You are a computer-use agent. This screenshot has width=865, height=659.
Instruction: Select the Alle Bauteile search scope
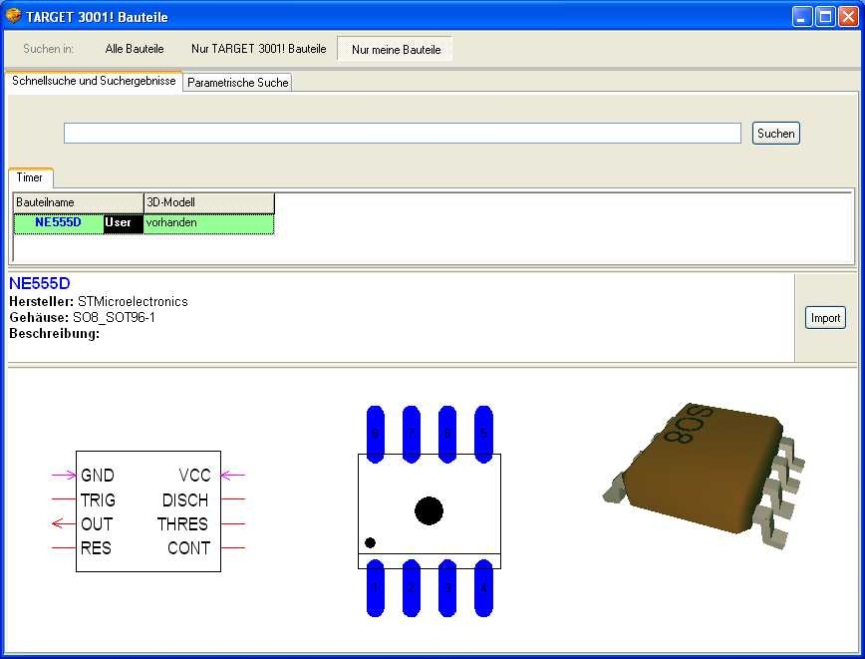(x=134, y=49)
